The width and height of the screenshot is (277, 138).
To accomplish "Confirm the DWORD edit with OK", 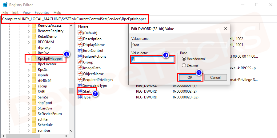I will coord(190,78).
